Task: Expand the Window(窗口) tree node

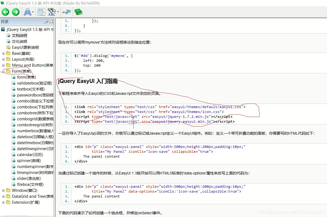Action: pos(3,190)
